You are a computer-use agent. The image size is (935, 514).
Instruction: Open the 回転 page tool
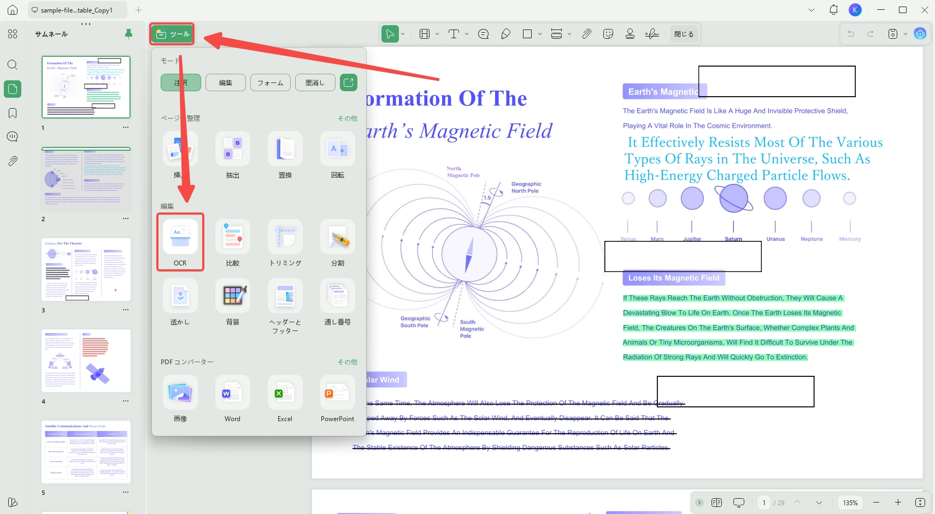[338, 155]
